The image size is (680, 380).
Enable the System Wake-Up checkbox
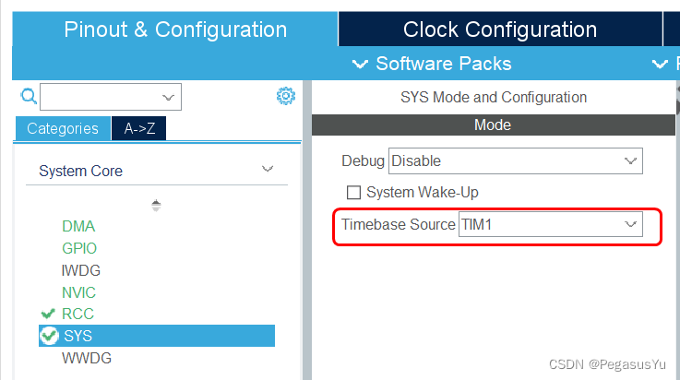[353, 193]
